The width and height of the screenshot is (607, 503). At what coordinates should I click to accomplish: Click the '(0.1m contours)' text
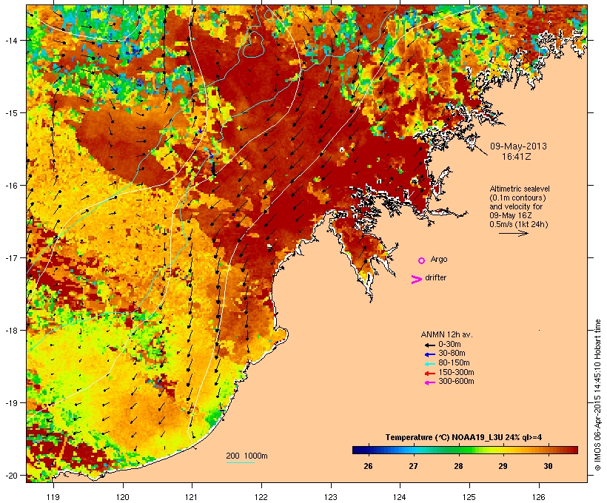coord(517,198)
